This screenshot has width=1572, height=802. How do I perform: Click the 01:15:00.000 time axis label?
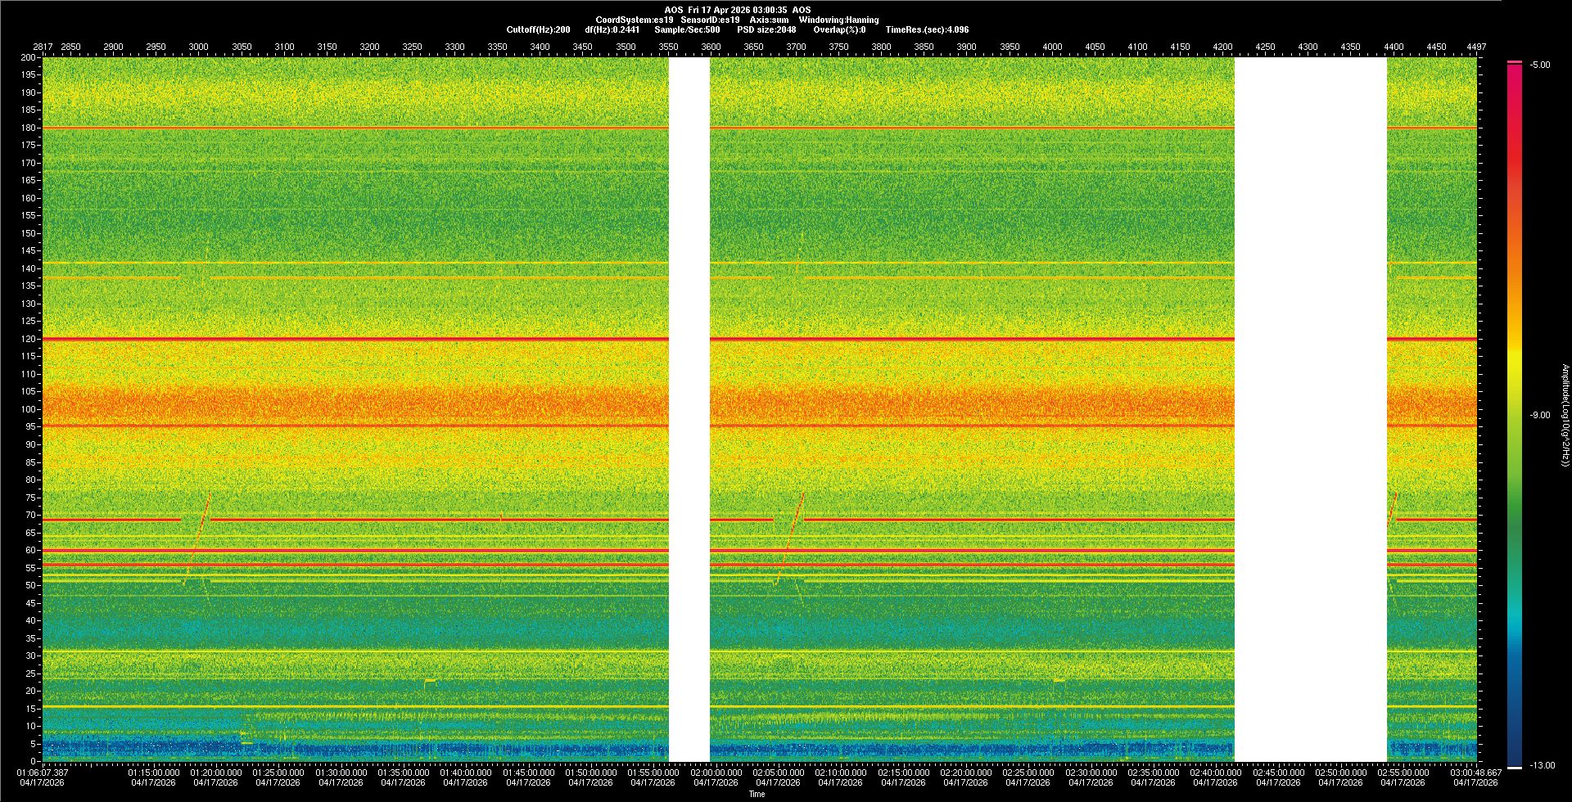coord(154,772)
